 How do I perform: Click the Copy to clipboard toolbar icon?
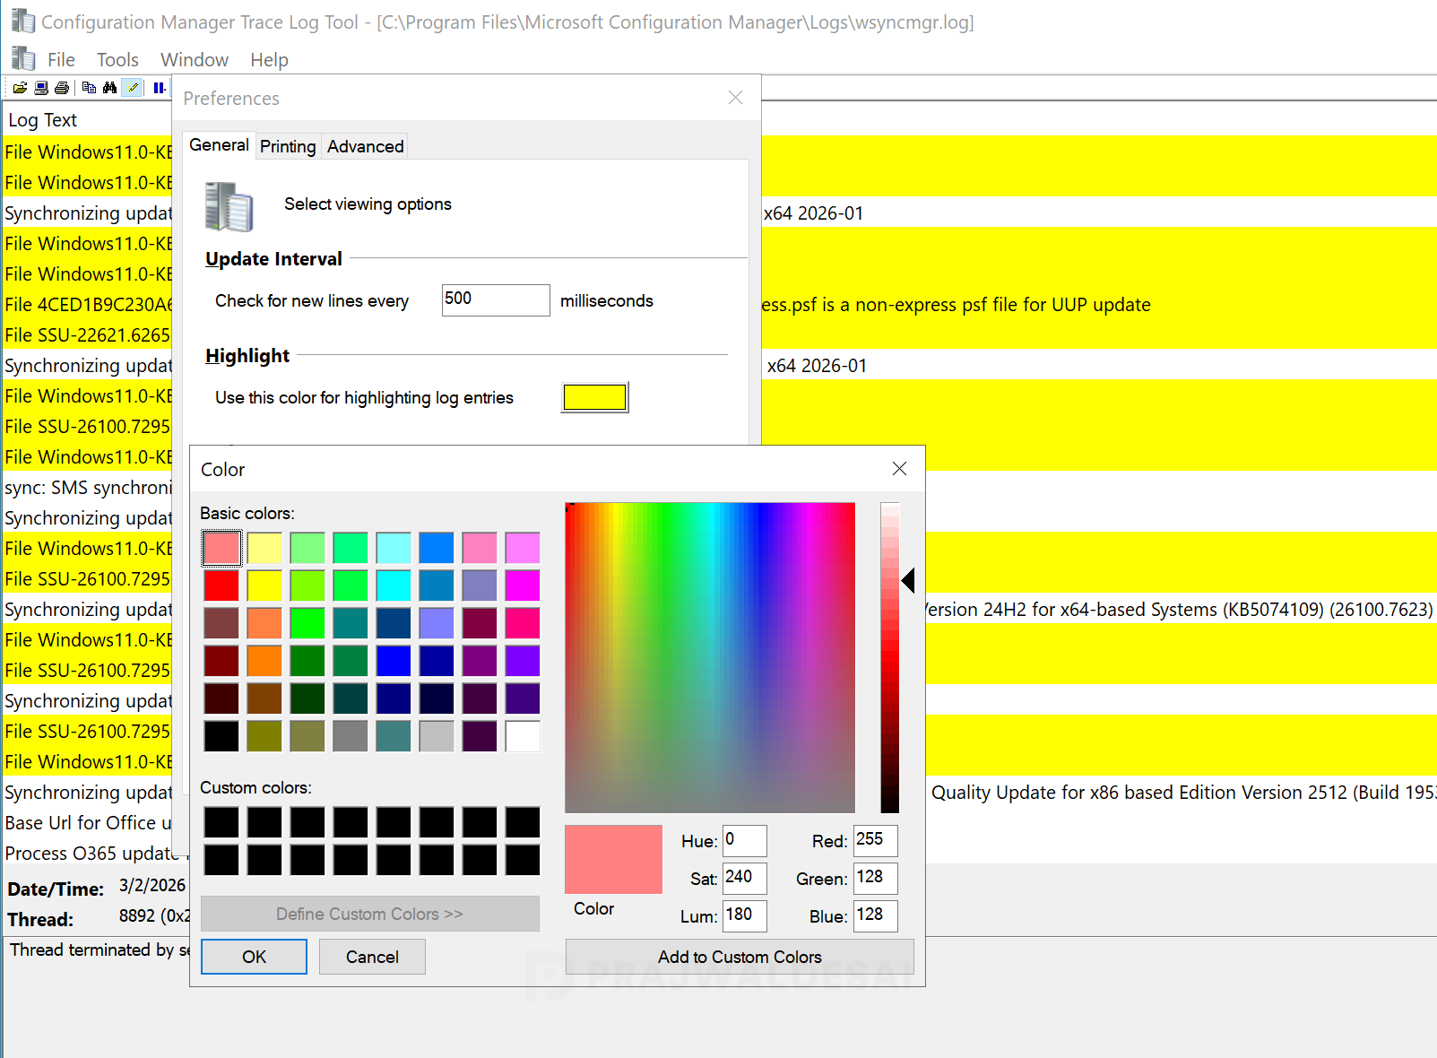89,88
